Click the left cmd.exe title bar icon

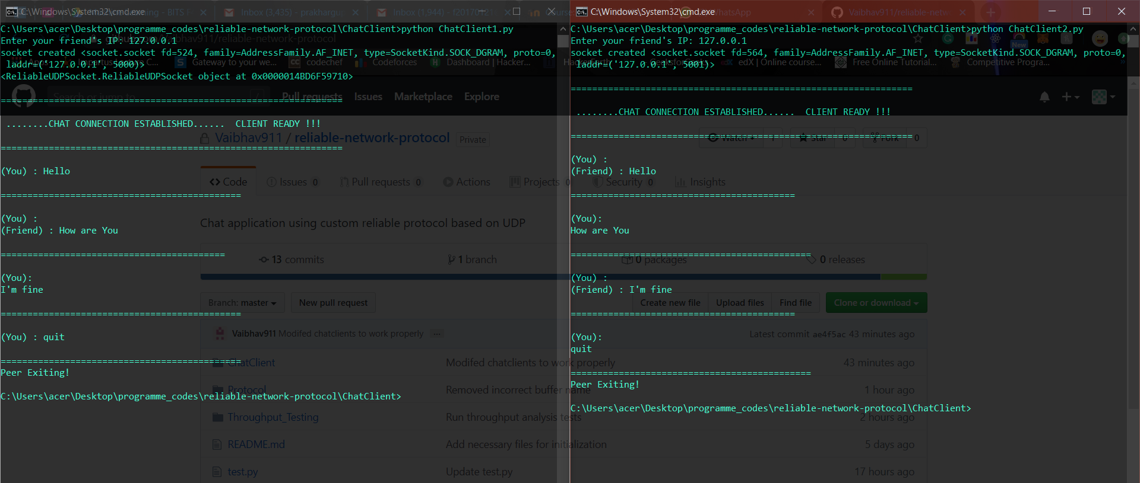[11, 12]
